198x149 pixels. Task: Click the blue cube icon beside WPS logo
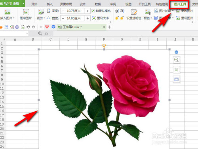[x=53, y=27]
